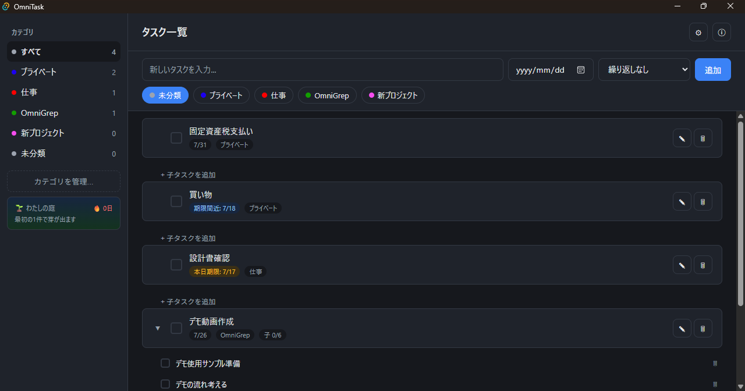Viewport: 745px width, 391px height.
Task: Click the 7/26 date badge
Action: tap(200, 335)
